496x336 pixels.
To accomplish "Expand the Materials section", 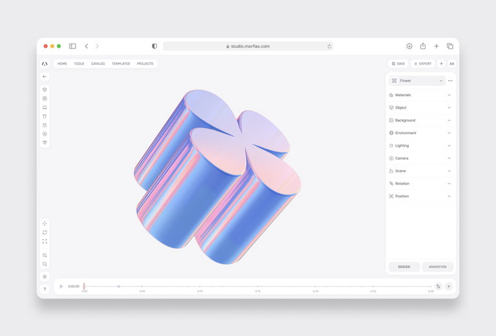I will click(420, 95).
